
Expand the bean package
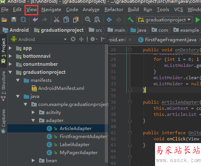click(33, 161)
